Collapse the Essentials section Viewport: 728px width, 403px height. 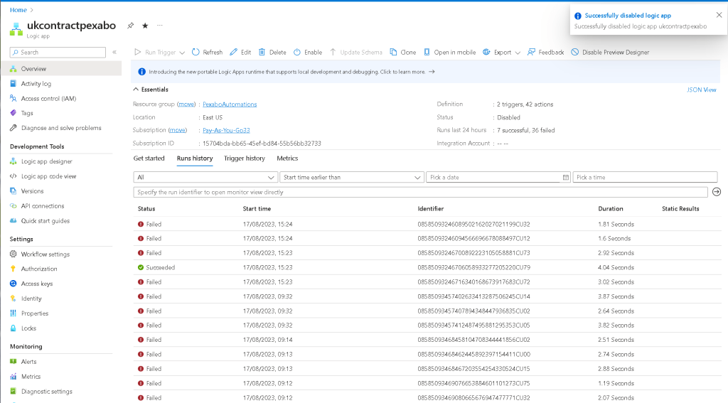[x=151, y=89]
